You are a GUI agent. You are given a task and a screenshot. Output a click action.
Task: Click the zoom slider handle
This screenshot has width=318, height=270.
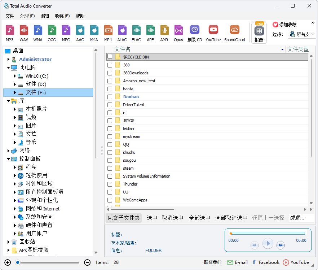click(18, 262)
